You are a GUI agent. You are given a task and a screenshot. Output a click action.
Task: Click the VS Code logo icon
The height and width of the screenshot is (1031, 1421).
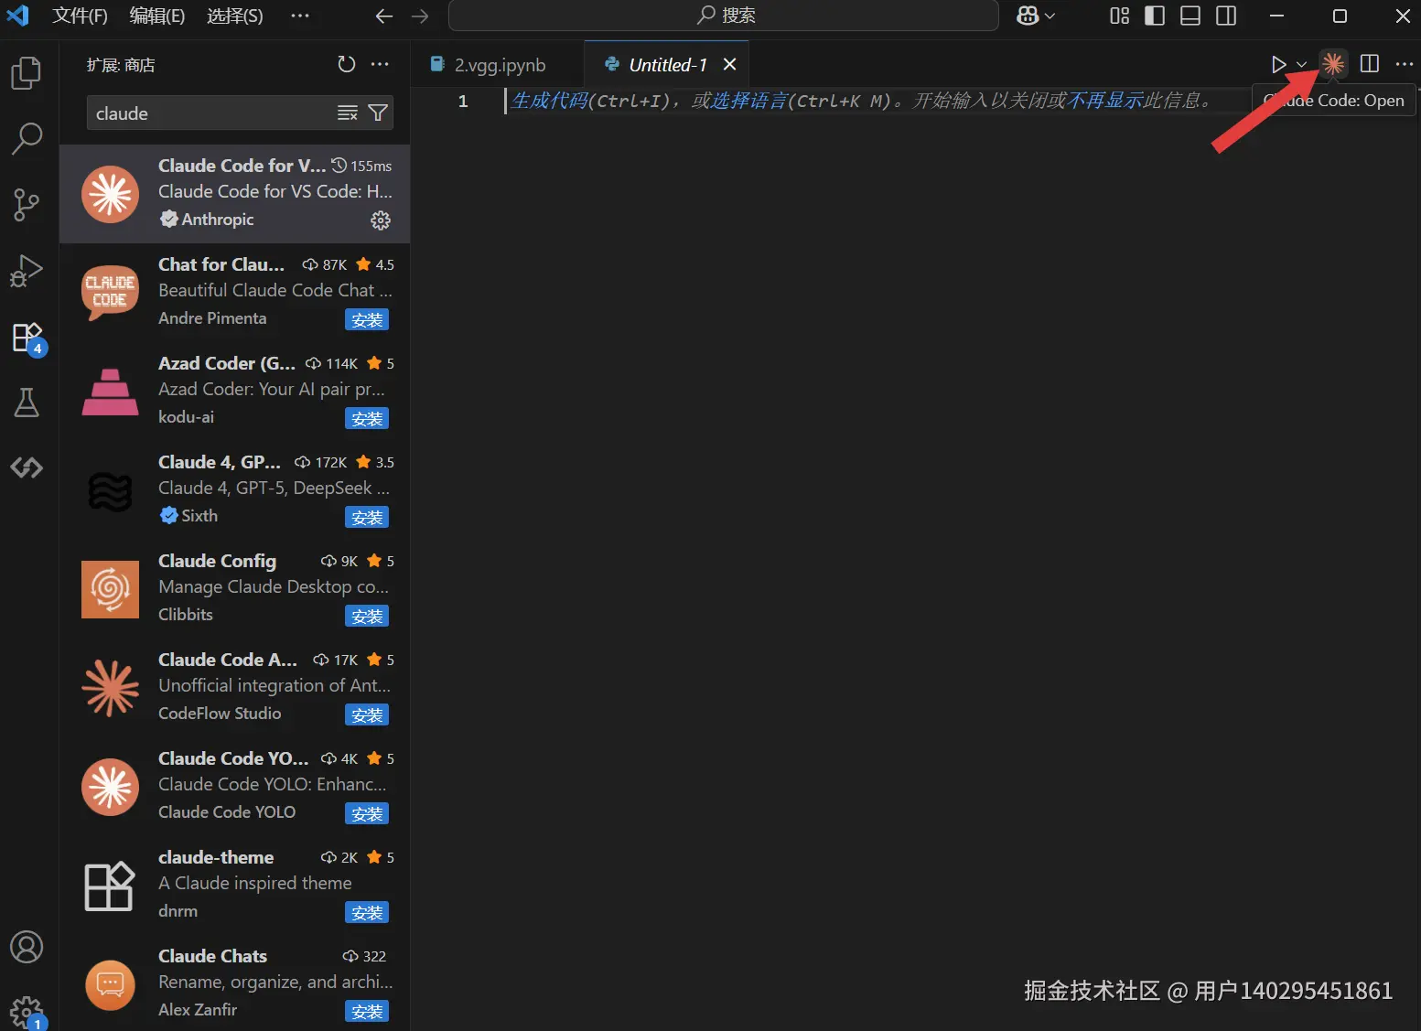pos(17,16)
